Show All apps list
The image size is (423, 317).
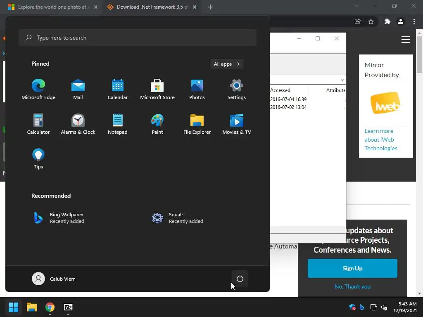pyautogui.click(x=227, y=64)
